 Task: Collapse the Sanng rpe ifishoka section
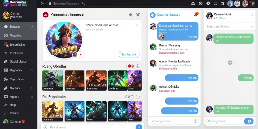252,26
